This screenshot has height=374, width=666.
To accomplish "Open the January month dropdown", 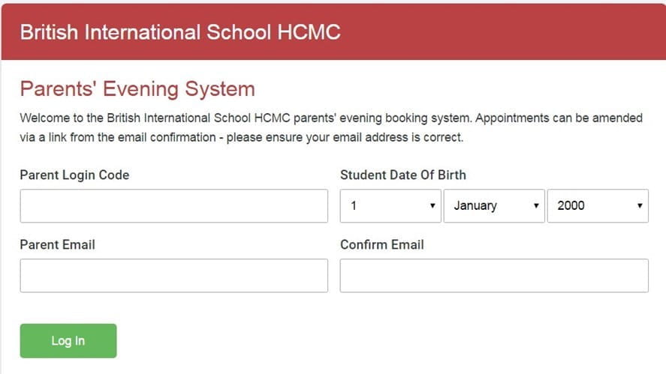I will tap(493, 206).
